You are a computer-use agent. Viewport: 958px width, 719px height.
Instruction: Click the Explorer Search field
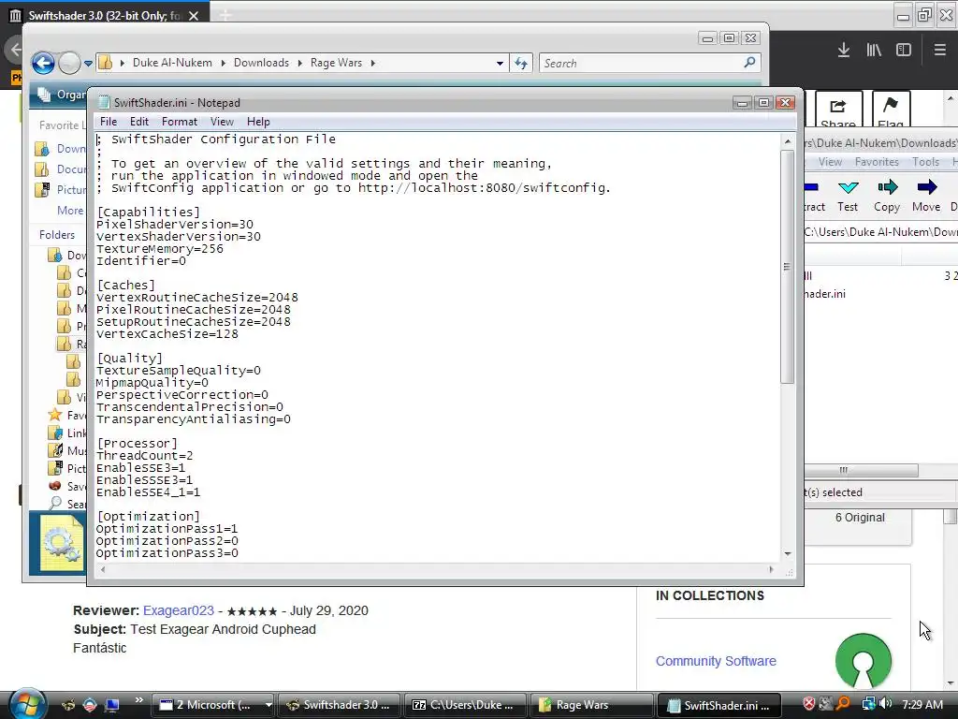point(641,63)
